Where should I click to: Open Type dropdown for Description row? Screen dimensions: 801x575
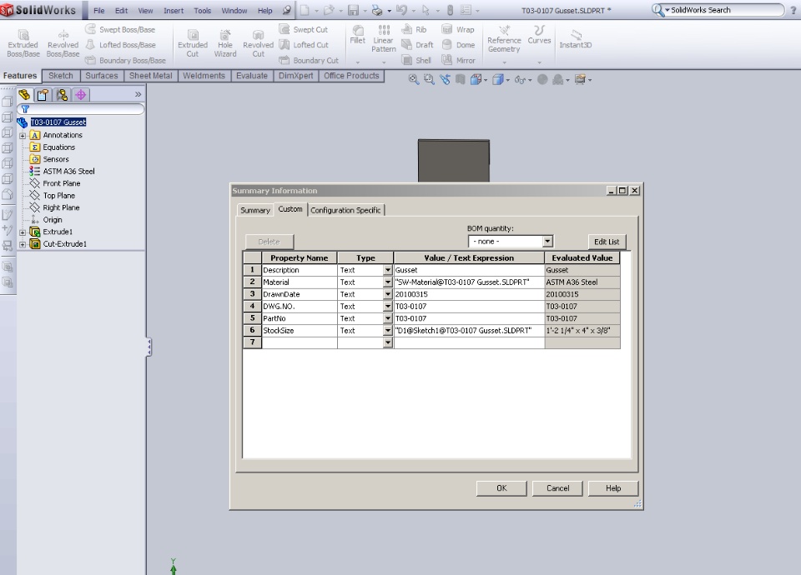[x=388, y=270]
